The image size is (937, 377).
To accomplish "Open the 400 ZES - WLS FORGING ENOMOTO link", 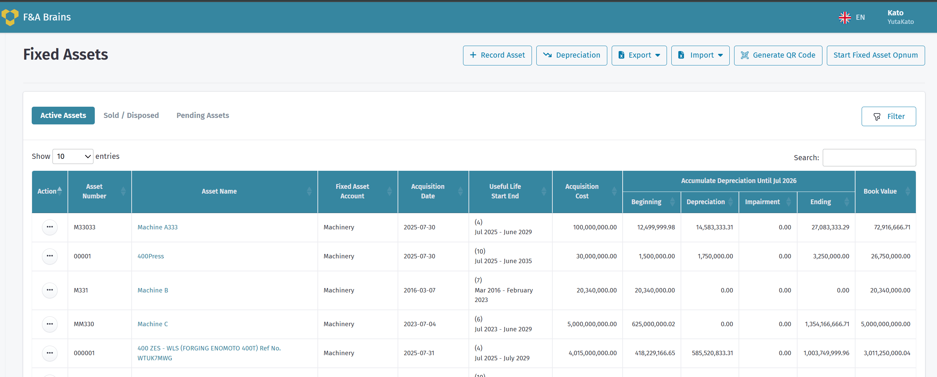I will point(209,353).
